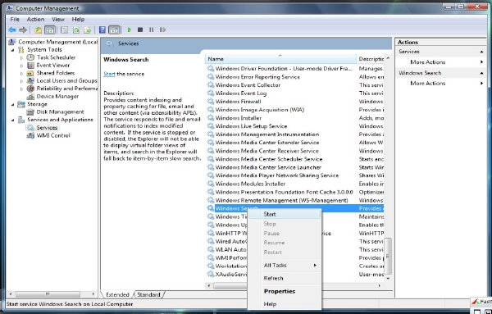
Task: Open the blue Help toolbar icon
Action: (x=102, y=30)
